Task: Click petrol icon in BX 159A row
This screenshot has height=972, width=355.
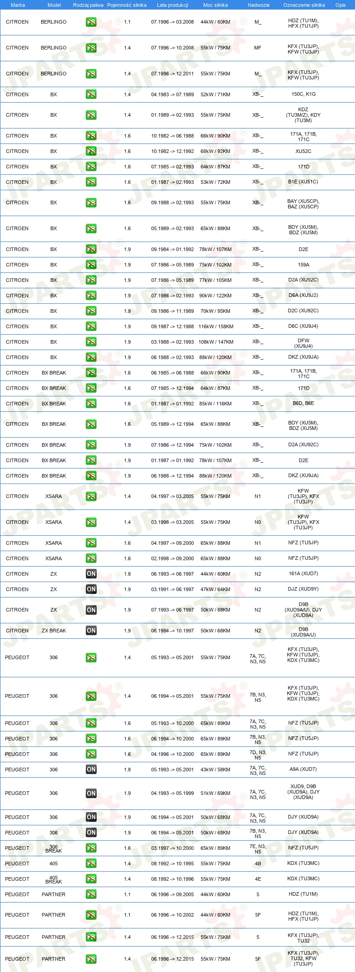Action: [91, 265]
